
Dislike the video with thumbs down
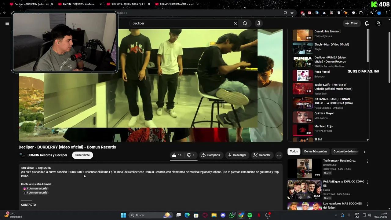coord(191,155)
